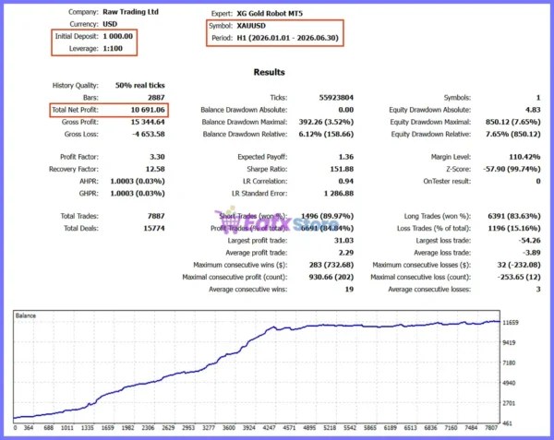Select the XAUUSD symbol text

(x=251, y=26)
